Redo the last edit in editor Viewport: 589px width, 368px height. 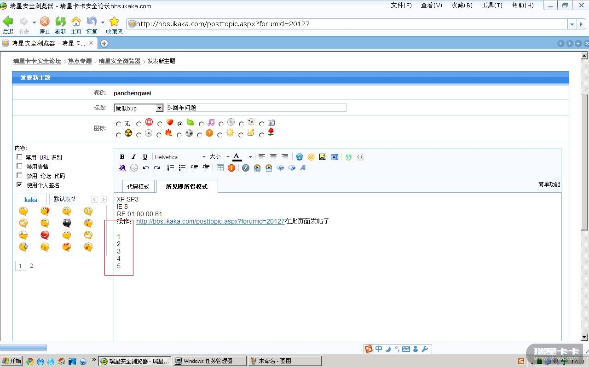pyautogui.click(x=157, y=168)
